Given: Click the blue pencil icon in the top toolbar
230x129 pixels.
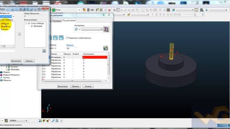Looking at the screenshot, I should click(x=174, y=10).
